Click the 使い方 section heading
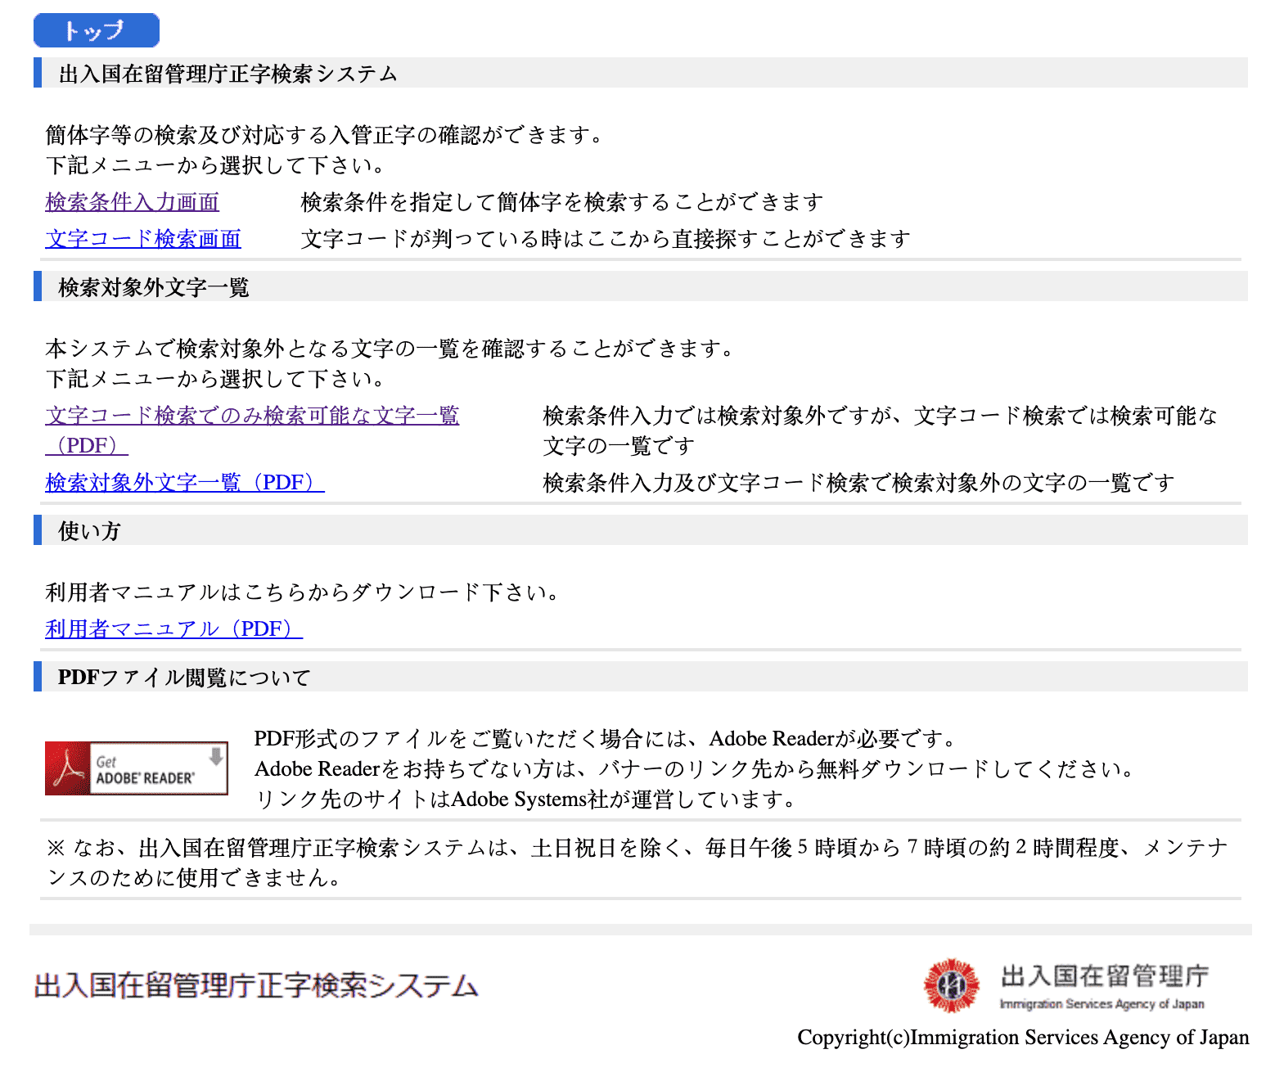Image resolution: width=1275 pixels, height=1072 pixels. pos(87,530)
